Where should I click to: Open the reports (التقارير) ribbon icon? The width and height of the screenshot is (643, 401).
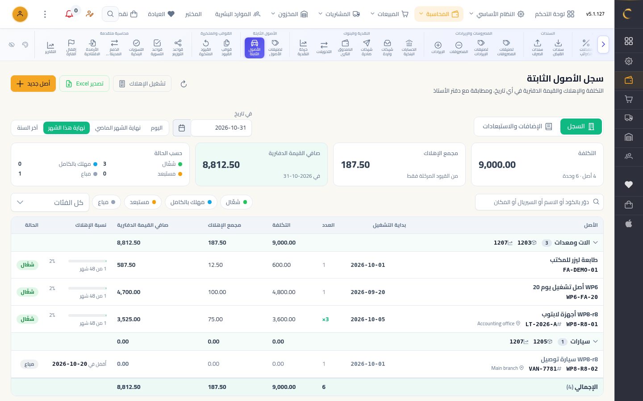tap(50, 48)
